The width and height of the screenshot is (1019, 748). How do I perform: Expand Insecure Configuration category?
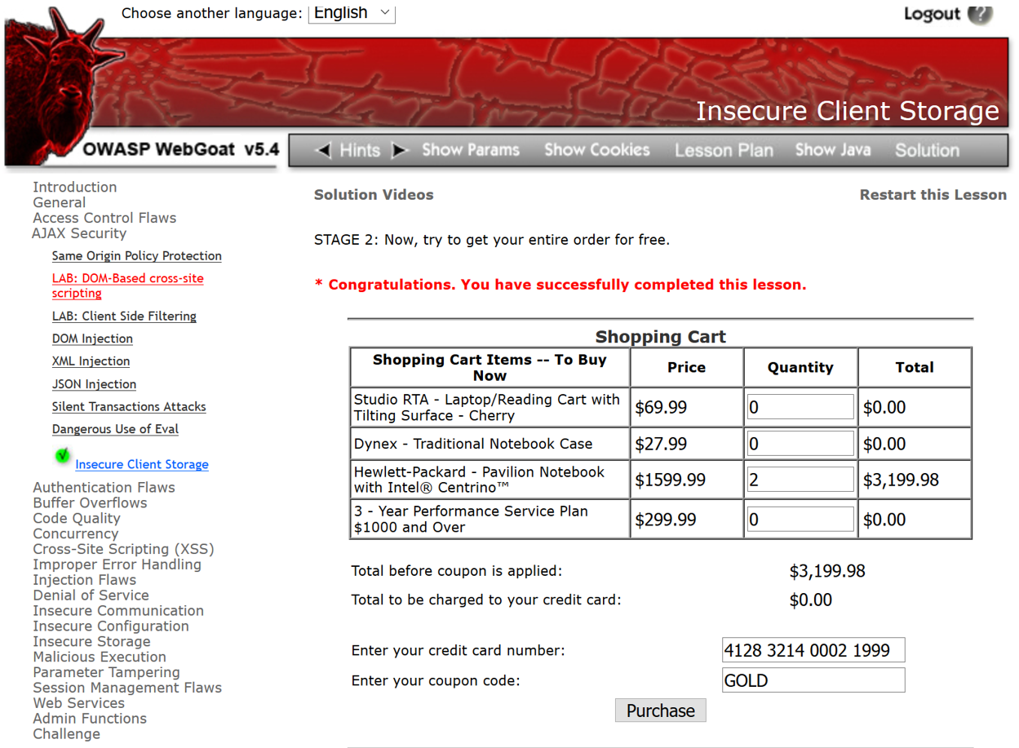click(x=111, y=626)
